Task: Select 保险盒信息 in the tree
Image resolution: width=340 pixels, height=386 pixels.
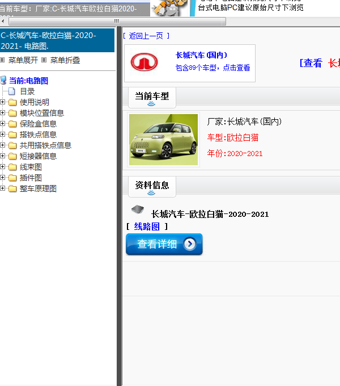Action: (39, 124)
